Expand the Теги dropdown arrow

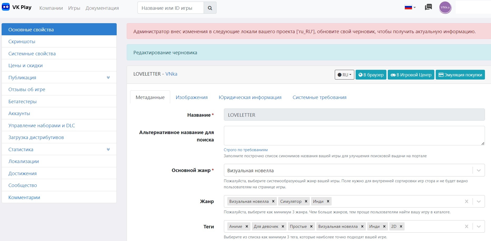[479, 227]
